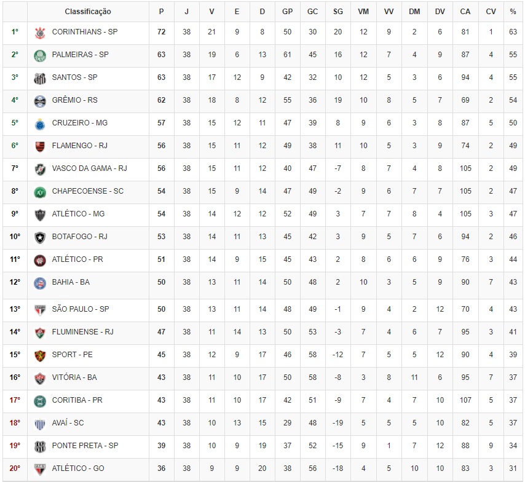Image resolution: width=525 pixels, height=482 pixels.
Task: Click the Sport Recife crest icon
Action: (40, 356)
